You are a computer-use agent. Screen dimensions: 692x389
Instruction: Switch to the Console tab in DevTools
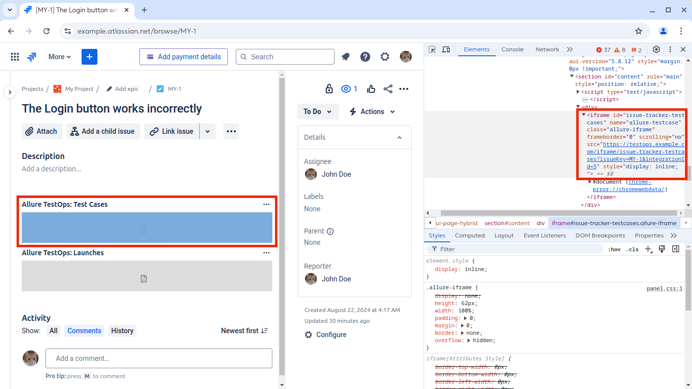tap(512, 49)
